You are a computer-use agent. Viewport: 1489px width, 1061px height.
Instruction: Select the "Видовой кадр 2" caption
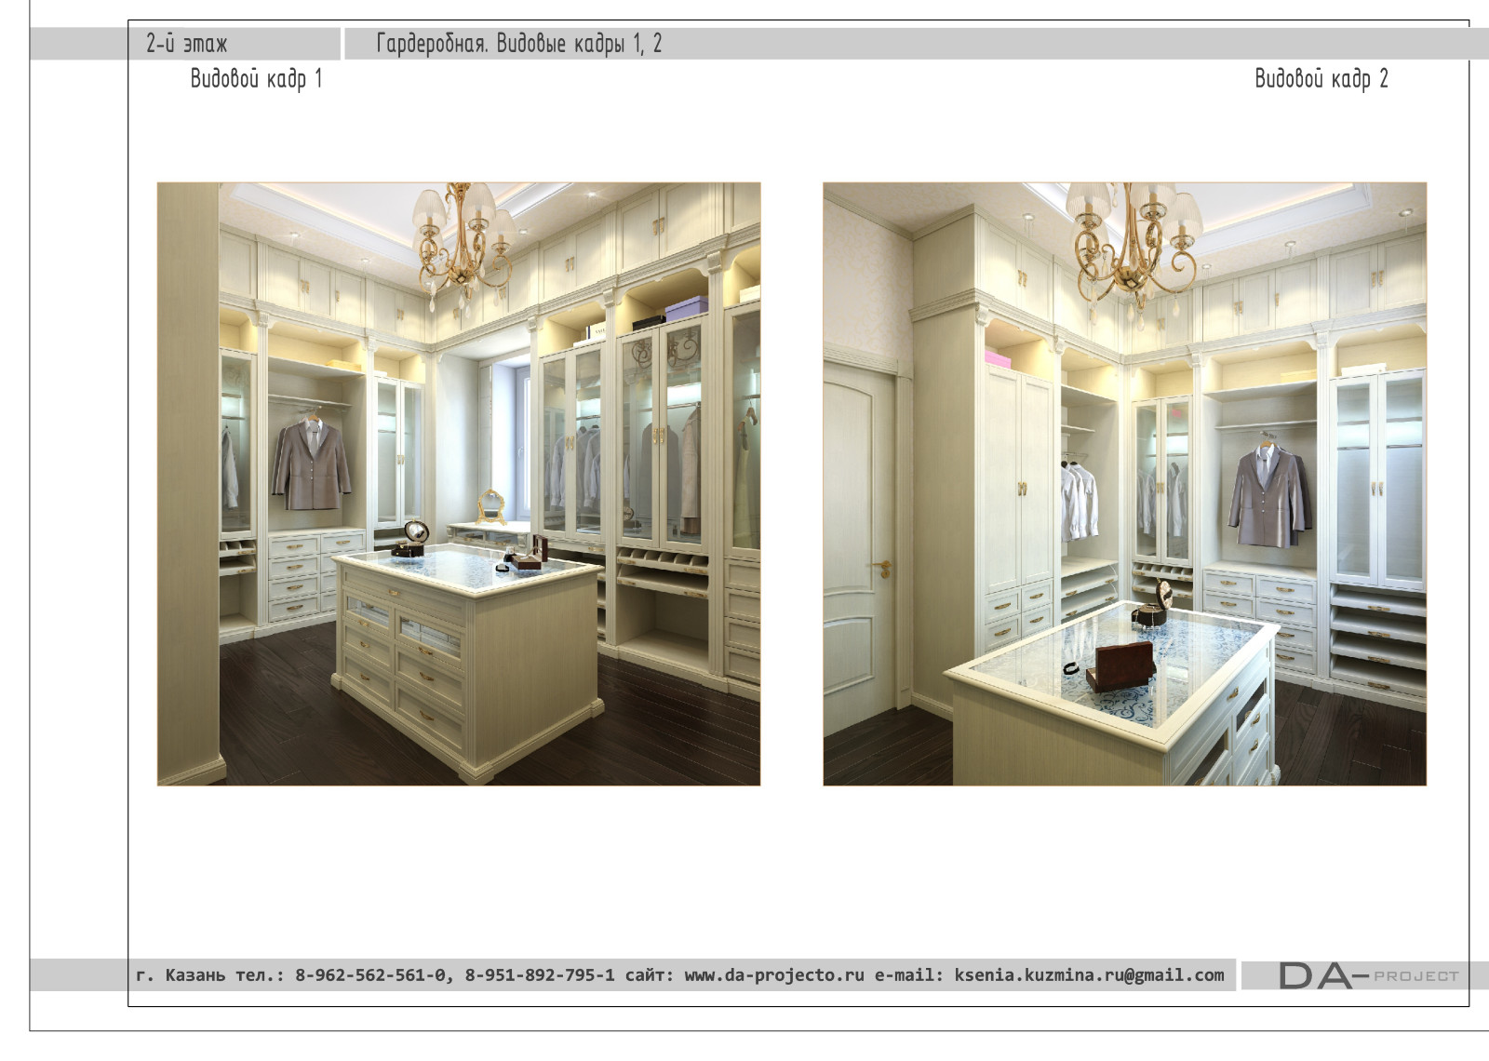(1321, 79)
